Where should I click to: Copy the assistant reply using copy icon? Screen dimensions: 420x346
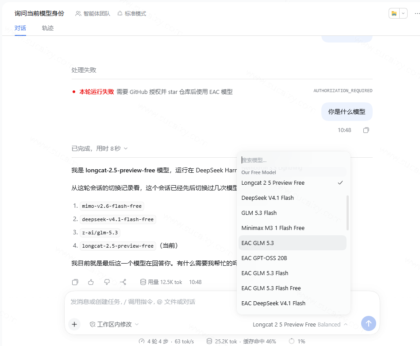(75, 282)
